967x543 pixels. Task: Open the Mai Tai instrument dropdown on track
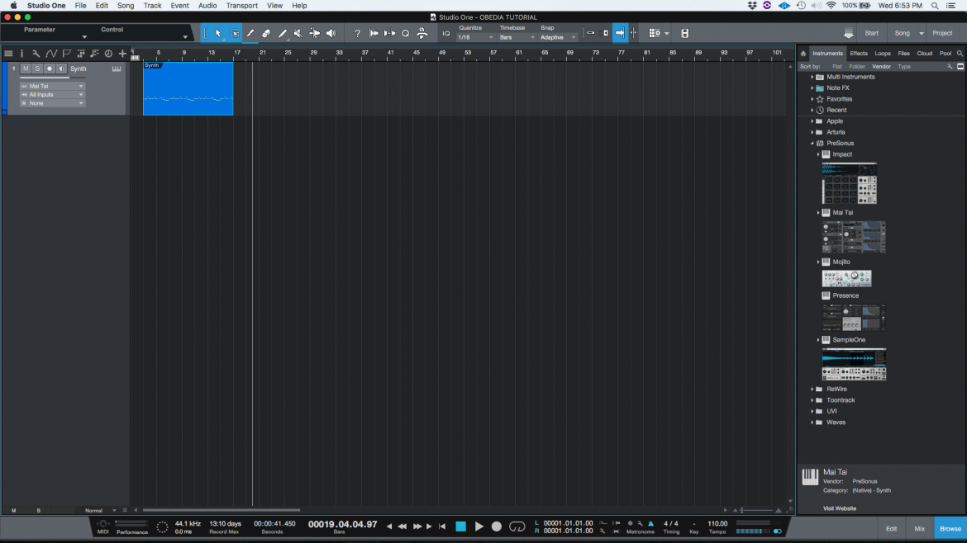pyautogui.click(x=52, y=86)
